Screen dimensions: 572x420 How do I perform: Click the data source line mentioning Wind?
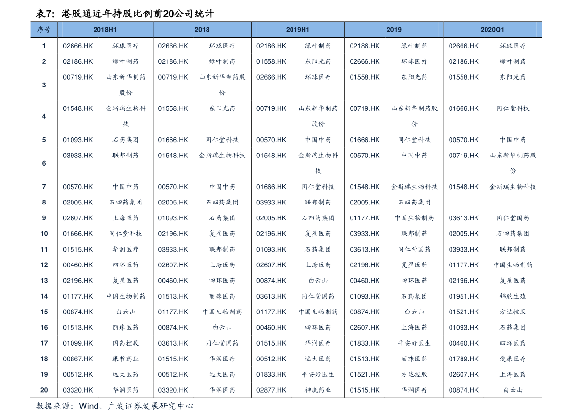click(115, 406)
